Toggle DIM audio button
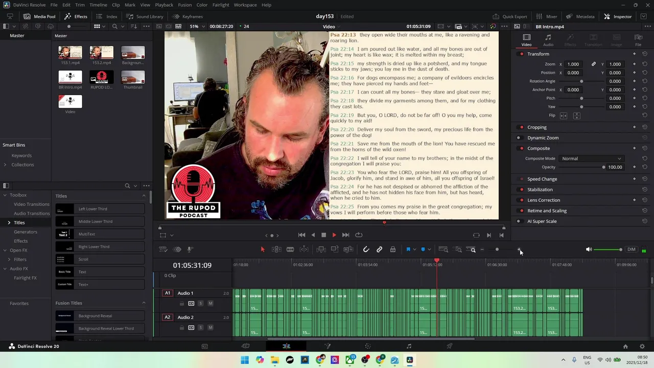 tap(632, 249)
